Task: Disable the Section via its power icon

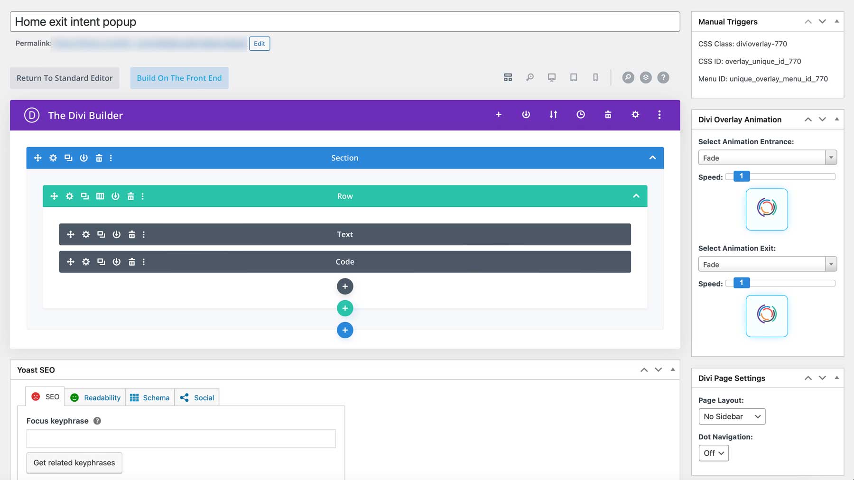Action: point(84,158)
